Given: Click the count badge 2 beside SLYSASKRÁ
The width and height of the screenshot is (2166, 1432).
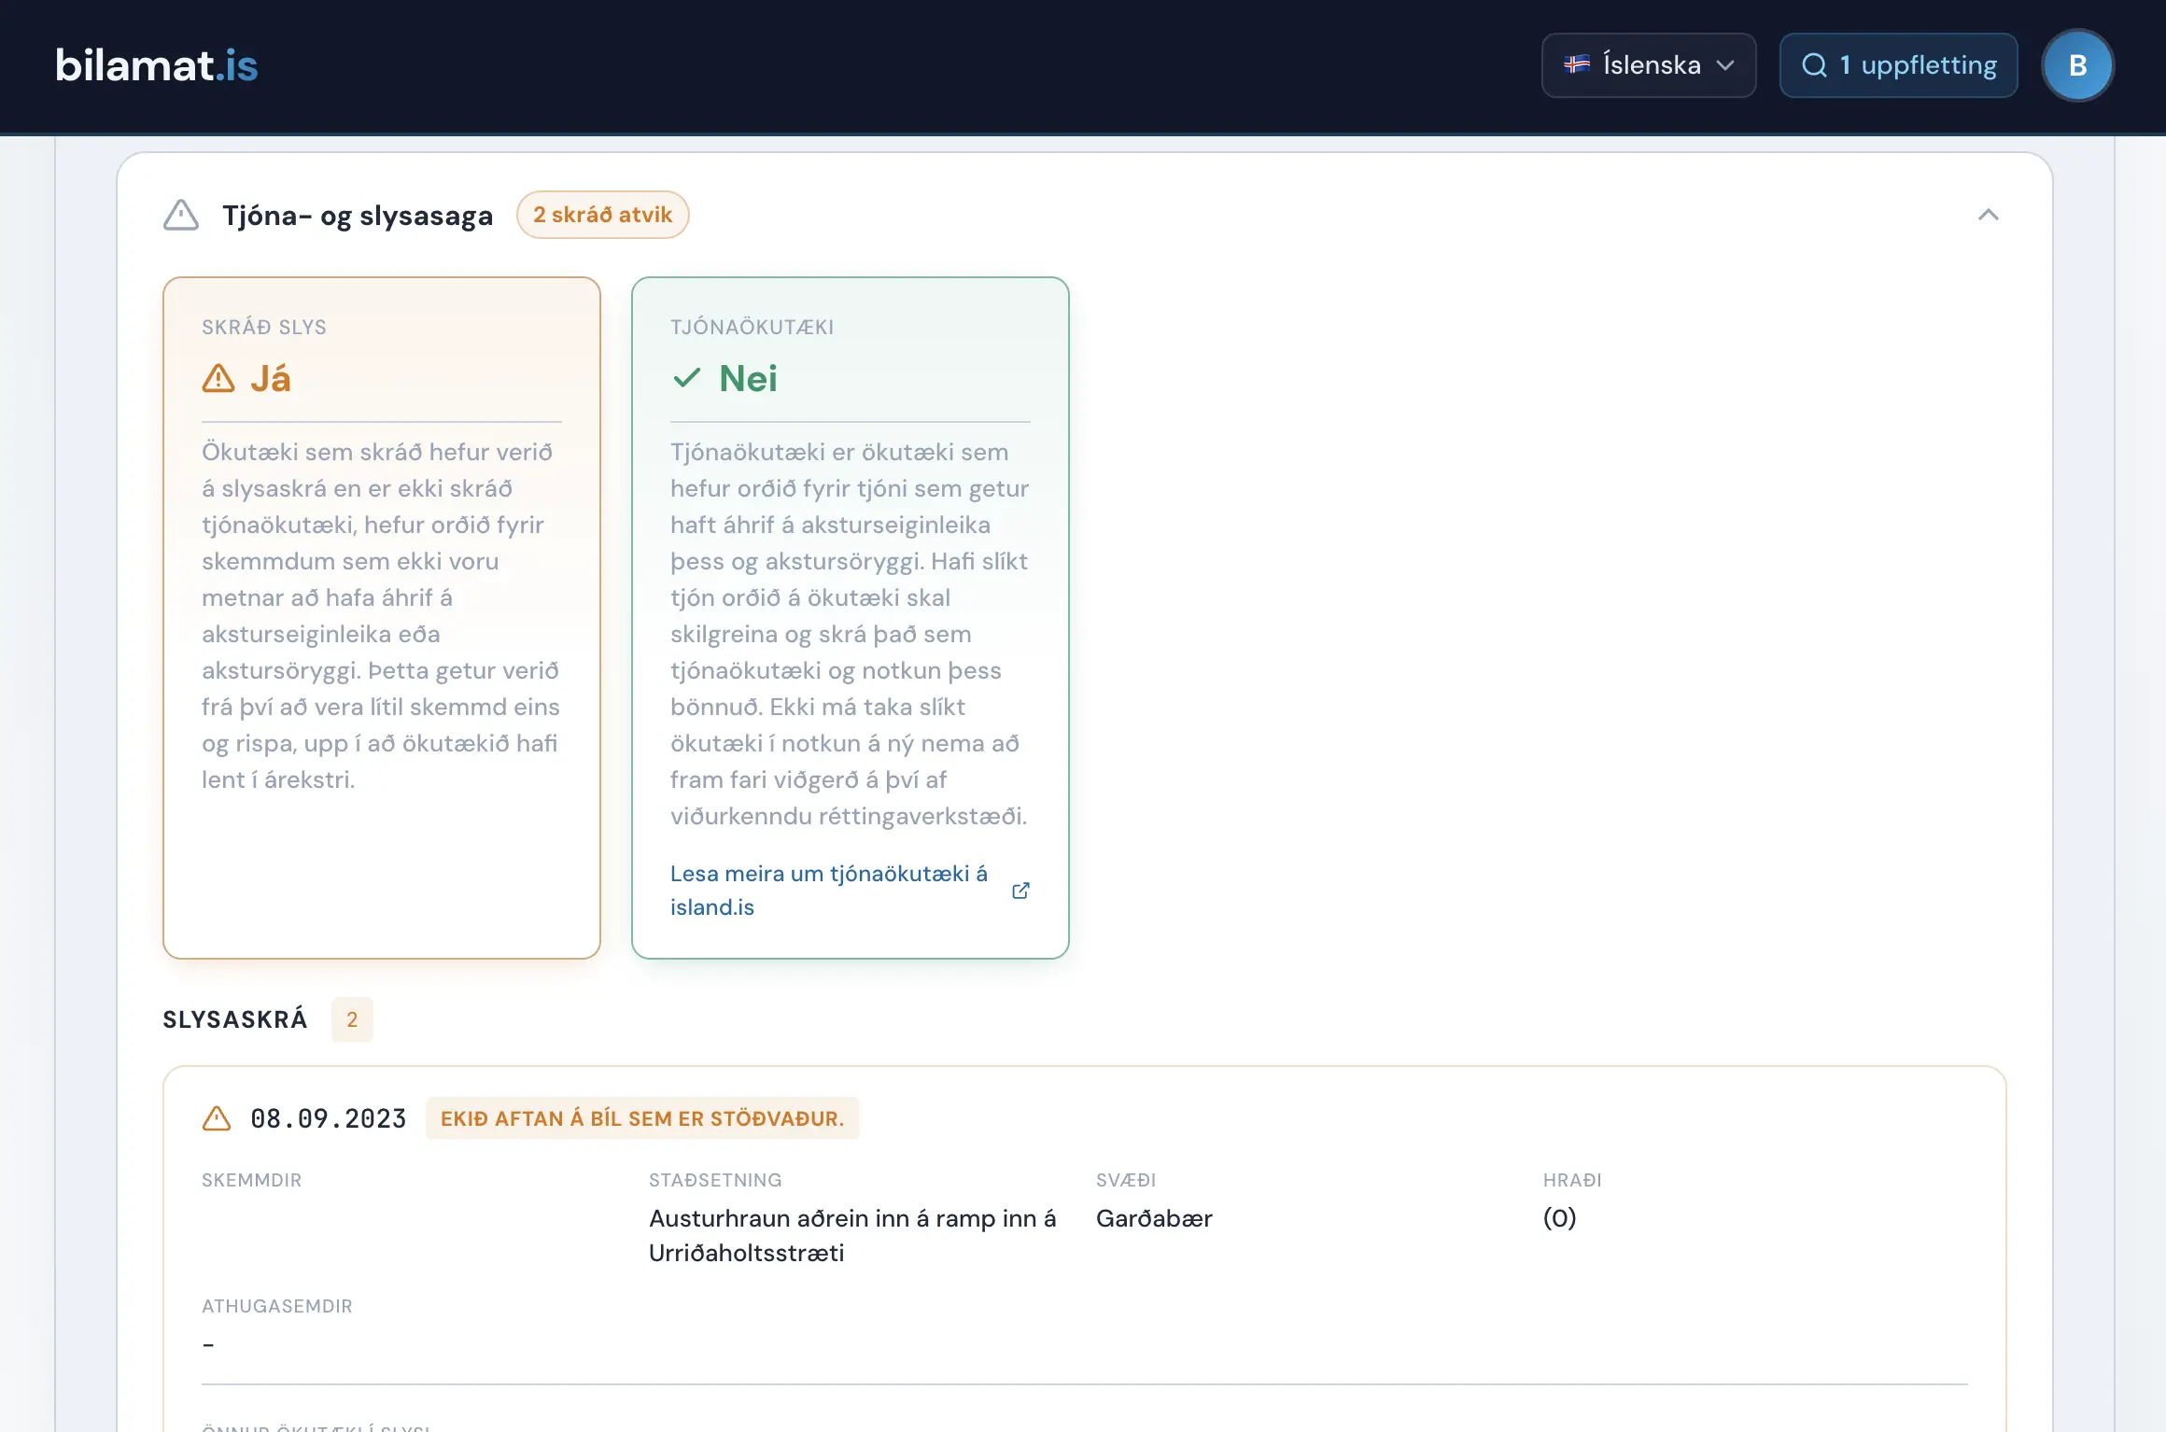Looking at the screenshot, I should [x=352, y=1019].
